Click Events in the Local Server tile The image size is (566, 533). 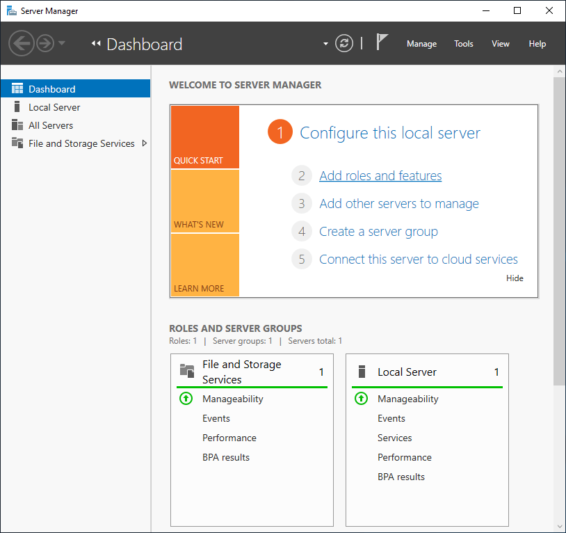tap(391, 418)
